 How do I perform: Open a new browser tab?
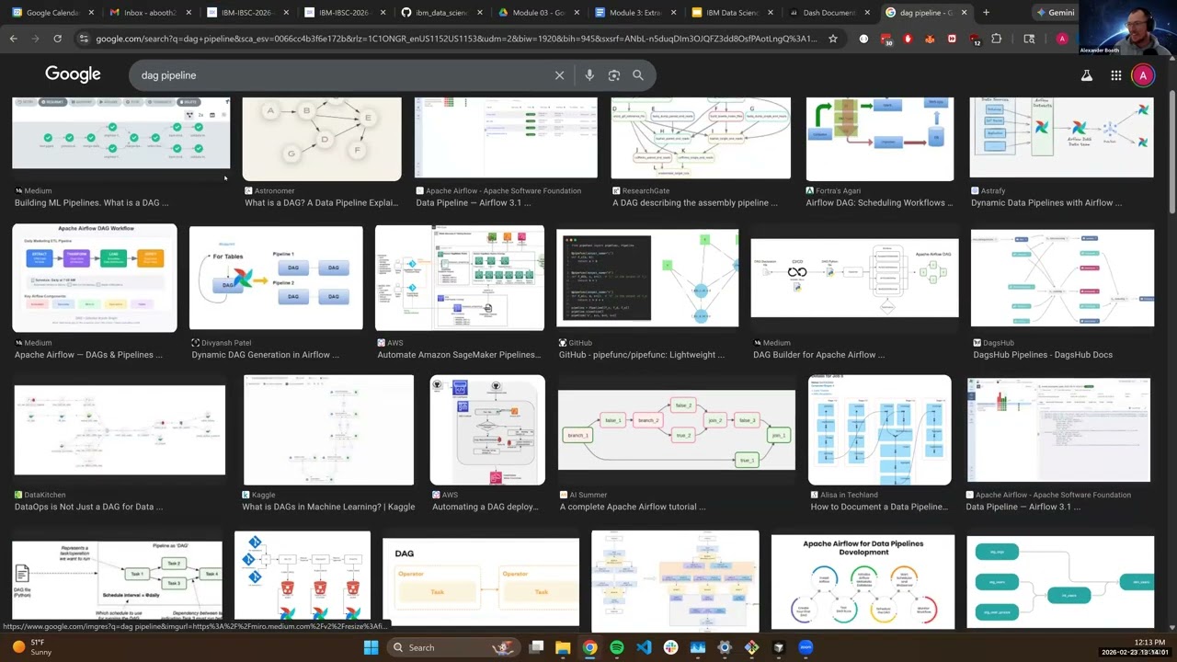pyautogui.click(x=986, y=13)
